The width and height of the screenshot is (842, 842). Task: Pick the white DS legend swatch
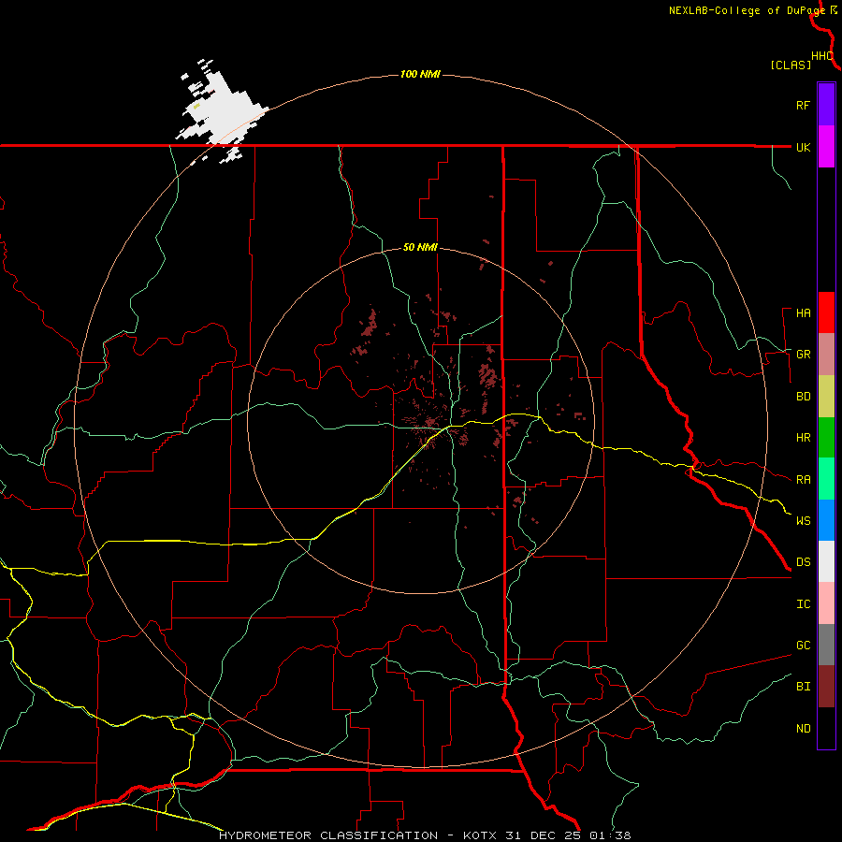tap(826, 561)
